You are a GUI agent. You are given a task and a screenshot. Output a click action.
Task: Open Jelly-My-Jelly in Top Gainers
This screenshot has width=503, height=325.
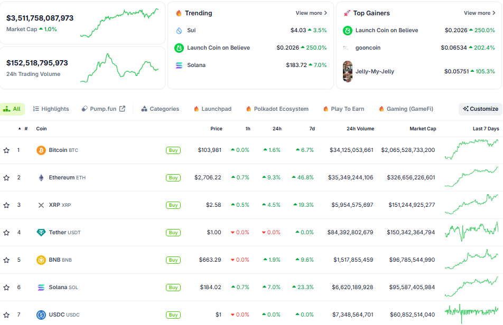click(x=375, y=71)
